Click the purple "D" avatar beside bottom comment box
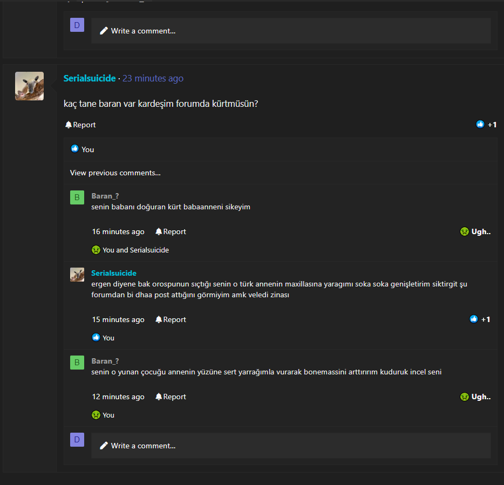Viewport: 504px width, 485px height. click(77, 440)
